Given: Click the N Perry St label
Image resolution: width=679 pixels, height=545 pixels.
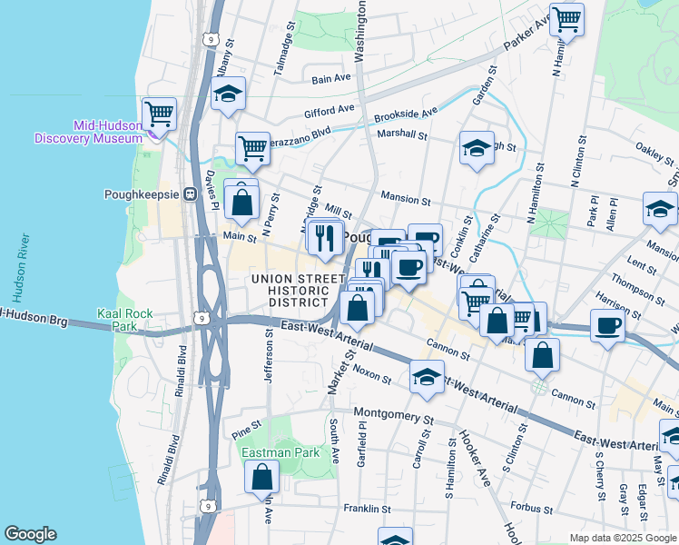Looking at the screenshot, I should [271, 215].
